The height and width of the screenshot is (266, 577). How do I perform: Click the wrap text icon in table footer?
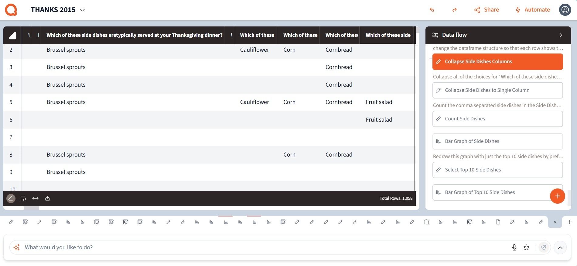pyautogui.click(x=23, y=199)
